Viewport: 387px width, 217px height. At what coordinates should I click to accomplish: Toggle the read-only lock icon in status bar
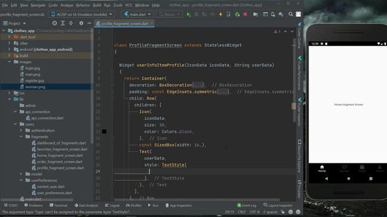[x=283, y=212]
